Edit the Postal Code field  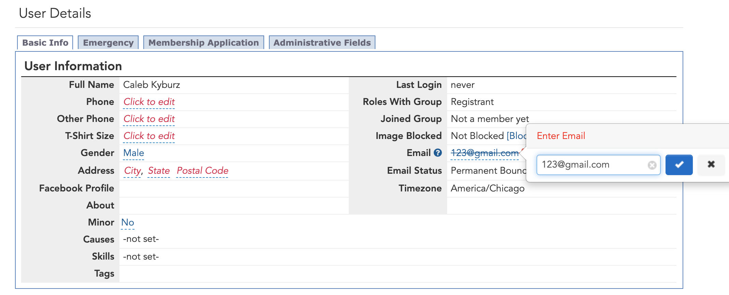click(202, 171)
